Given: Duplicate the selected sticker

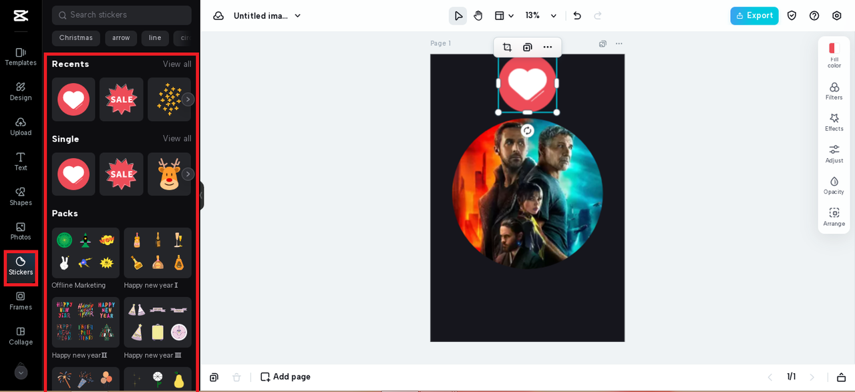Looking at the screenshot, I should [x=528, y=47].
